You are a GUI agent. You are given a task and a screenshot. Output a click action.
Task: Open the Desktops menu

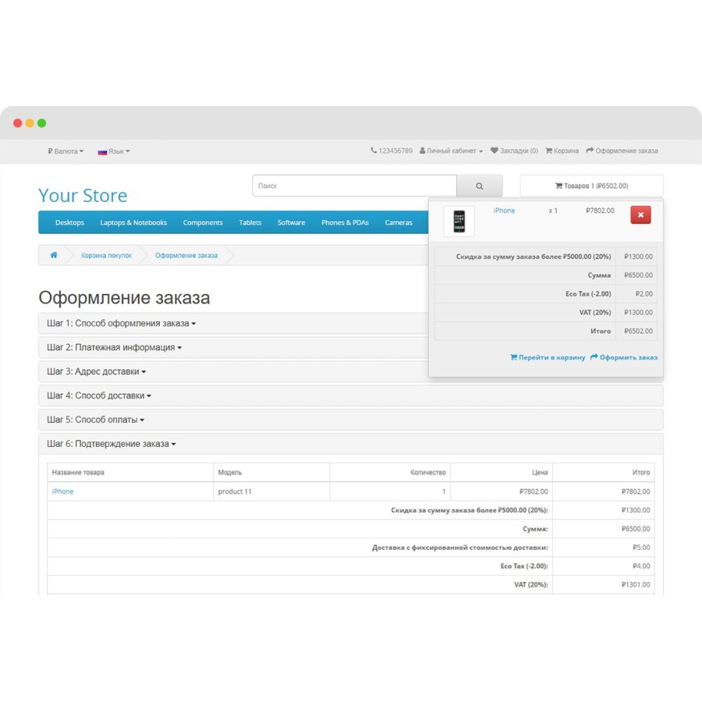(69, 222)
